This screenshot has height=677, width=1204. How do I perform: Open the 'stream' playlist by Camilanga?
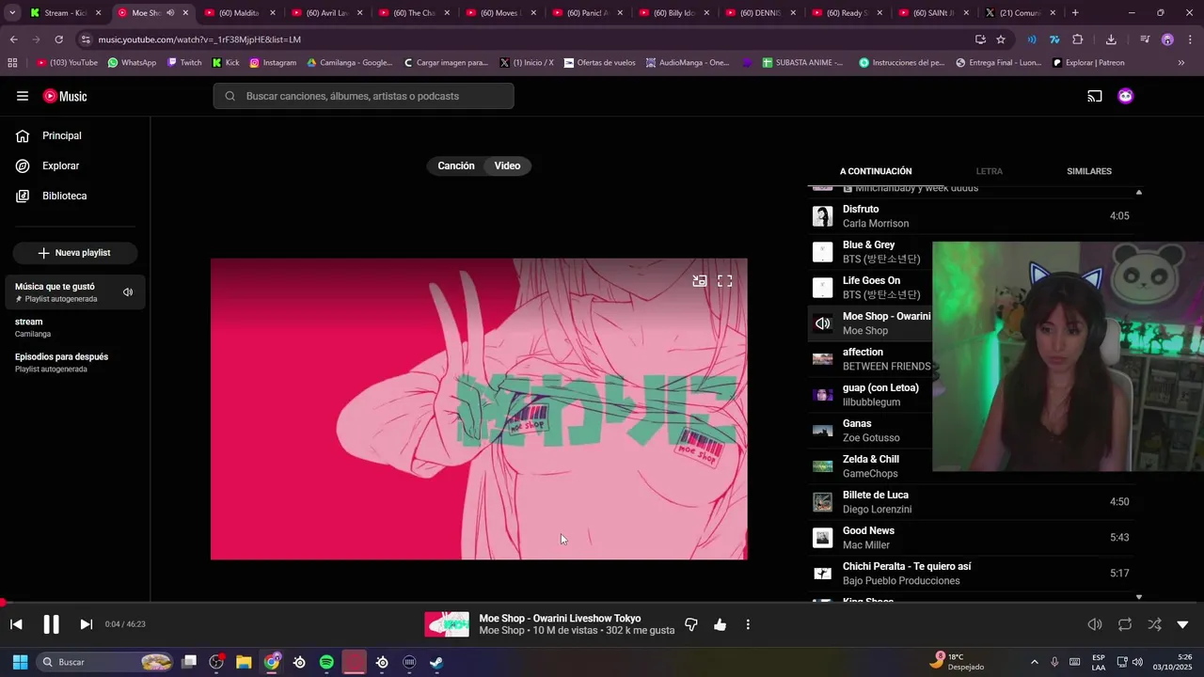coord(75,327)
